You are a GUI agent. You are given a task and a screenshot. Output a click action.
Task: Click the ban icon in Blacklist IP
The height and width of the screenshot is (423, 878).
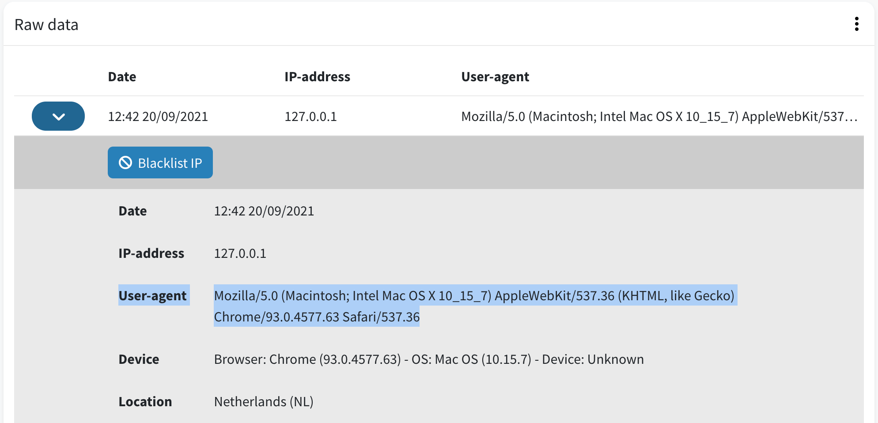click(x=125, y=162)
